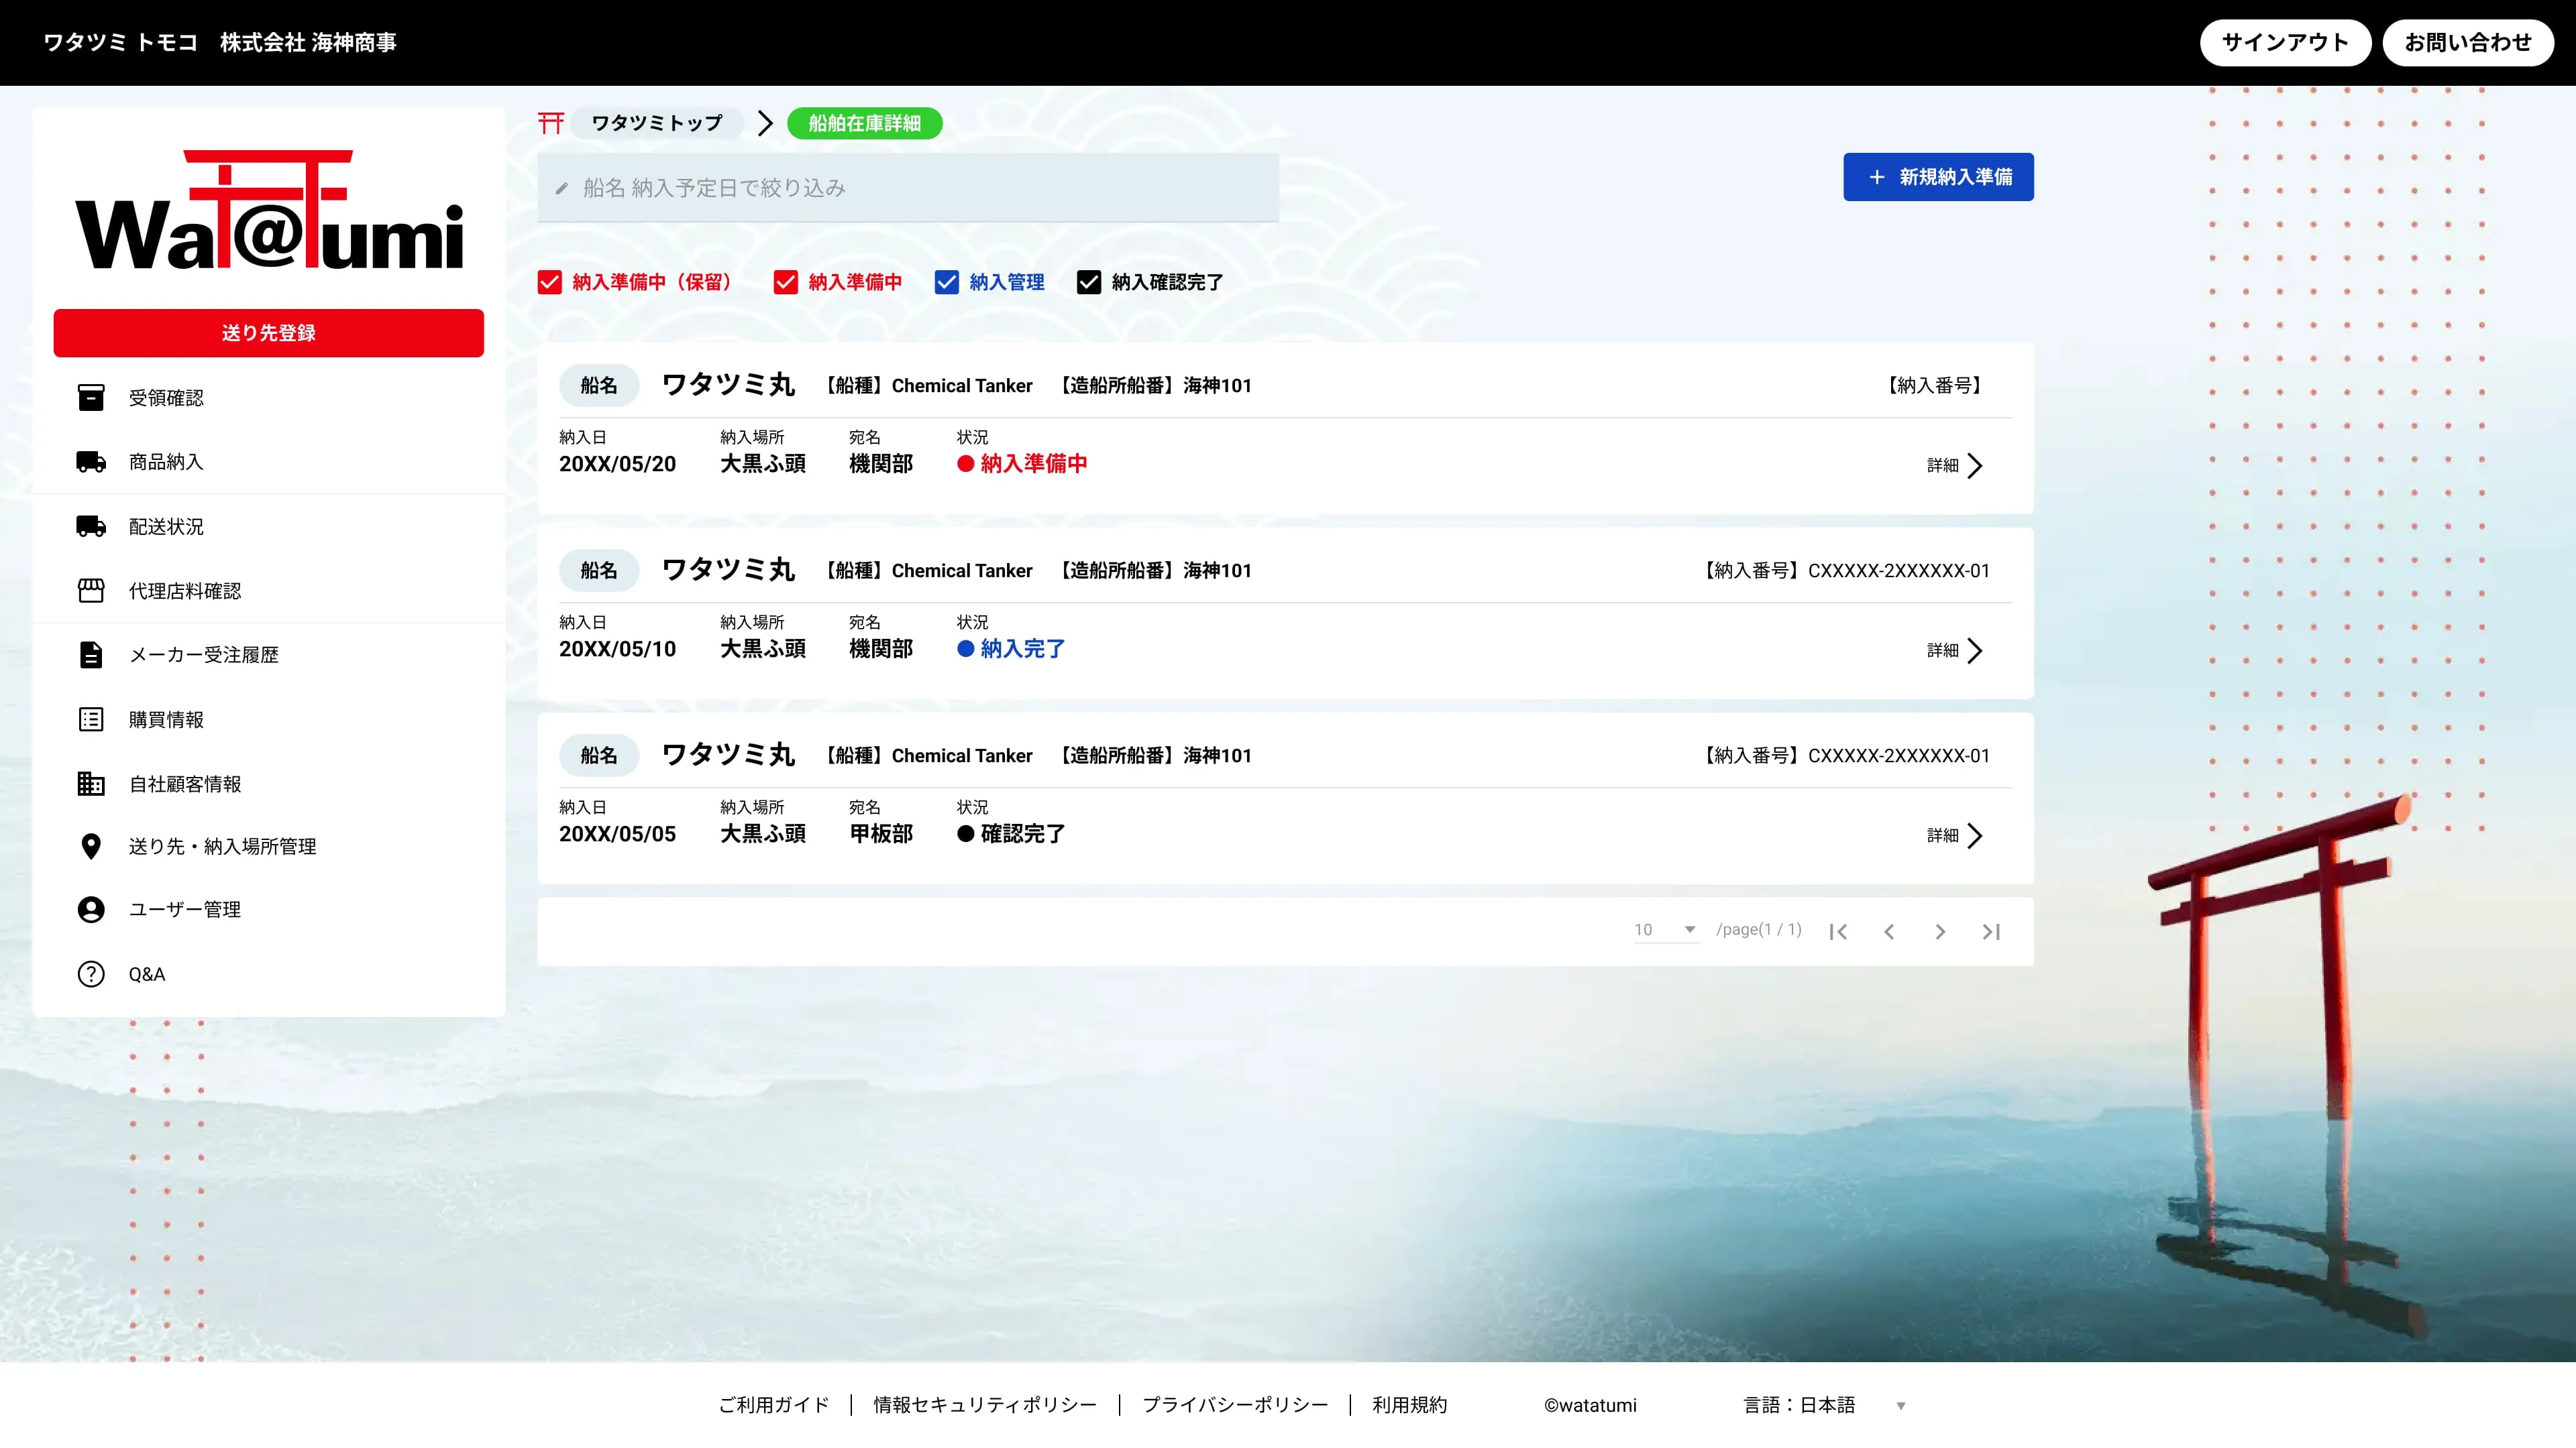Click the /page(1 / 1) pagination text
Viewport: 2576px width, 1448px height.
1759,929
